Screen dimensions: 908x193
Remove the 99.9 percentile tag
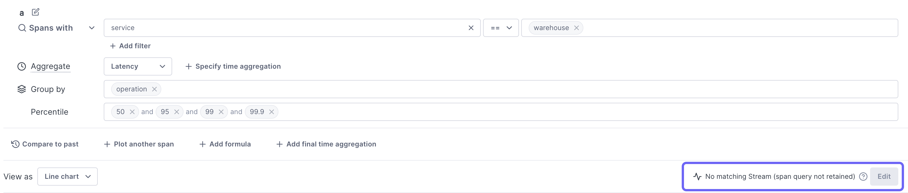pyautogui.click(x=271, y=112)
